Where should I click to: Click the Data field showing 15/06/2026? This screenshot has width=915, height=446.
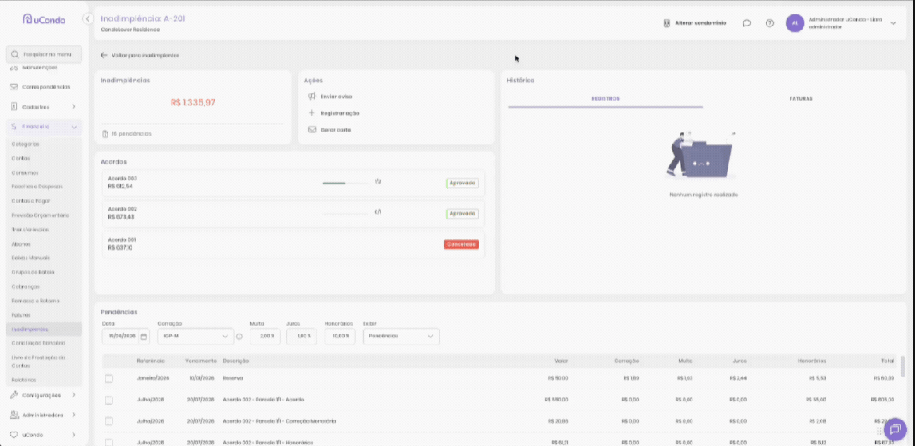tap(126, 336)
